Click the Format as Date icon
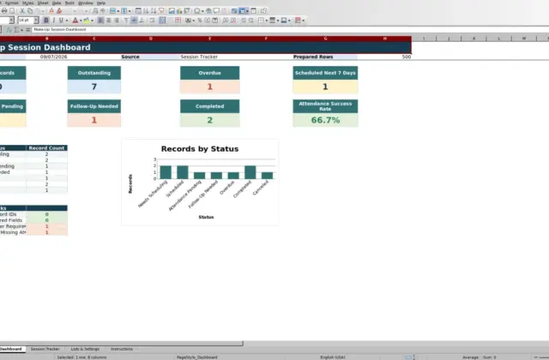 [x=215, y=21]
